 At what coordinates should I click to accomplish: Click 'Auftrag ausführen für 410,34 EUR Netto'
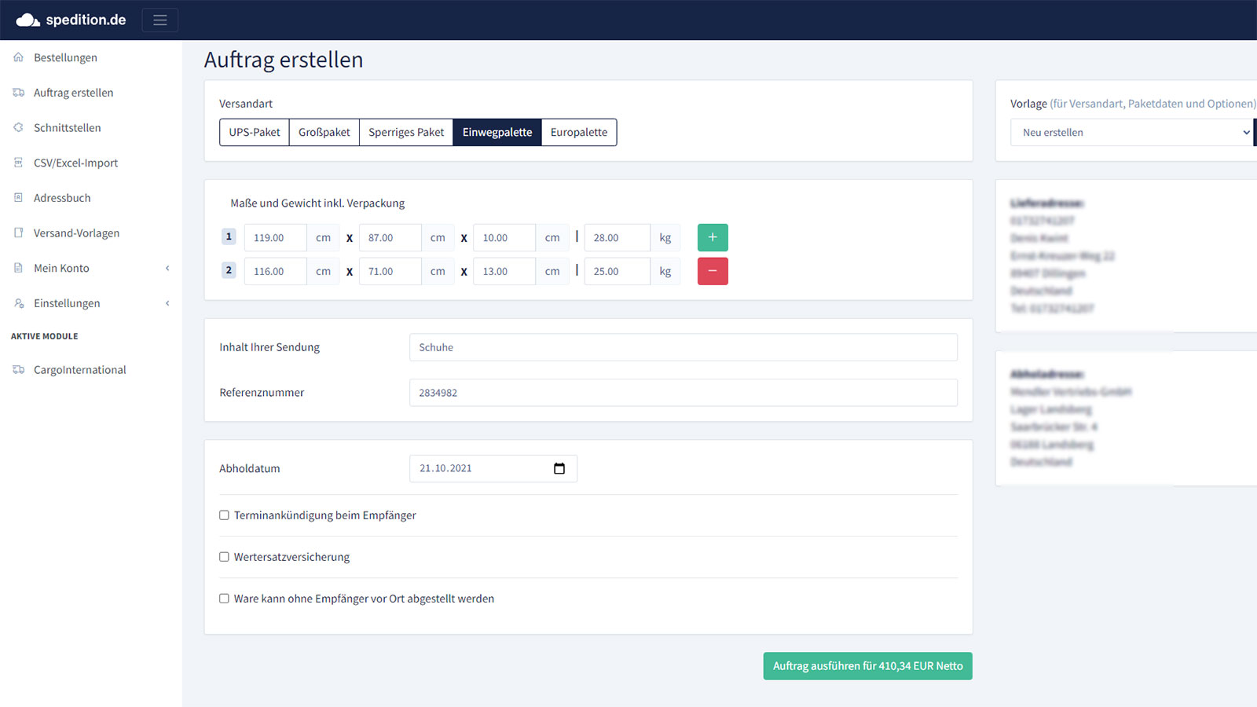pyautogui.click(x=868, y=666)
